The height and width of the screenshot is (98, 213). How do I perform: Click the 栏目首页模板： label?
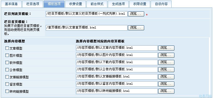point(16,22)
